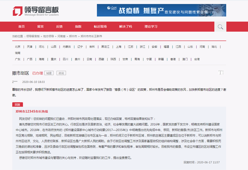Select the 四川 province link
Viewport: 248px width, 170px height.
[65, 59]
